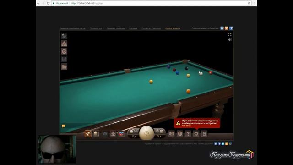This screenshot has width=293, height=165.
Task: Click the ball control left of the cue ball
Action: [x=133, y=132]
